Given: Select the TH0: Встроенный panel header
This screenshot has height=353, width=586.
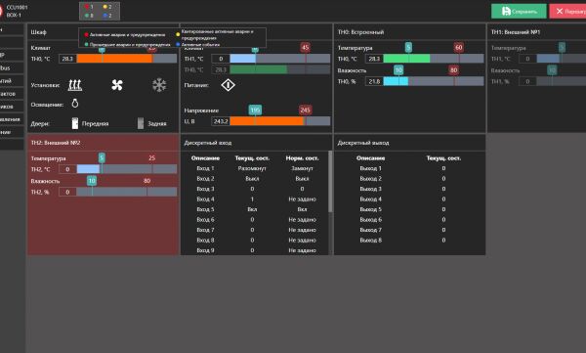Looking at the screenshot, I should click(410, 32).
